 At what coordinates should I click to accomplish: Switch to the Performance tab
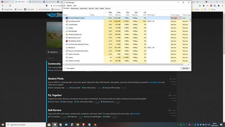75,9
